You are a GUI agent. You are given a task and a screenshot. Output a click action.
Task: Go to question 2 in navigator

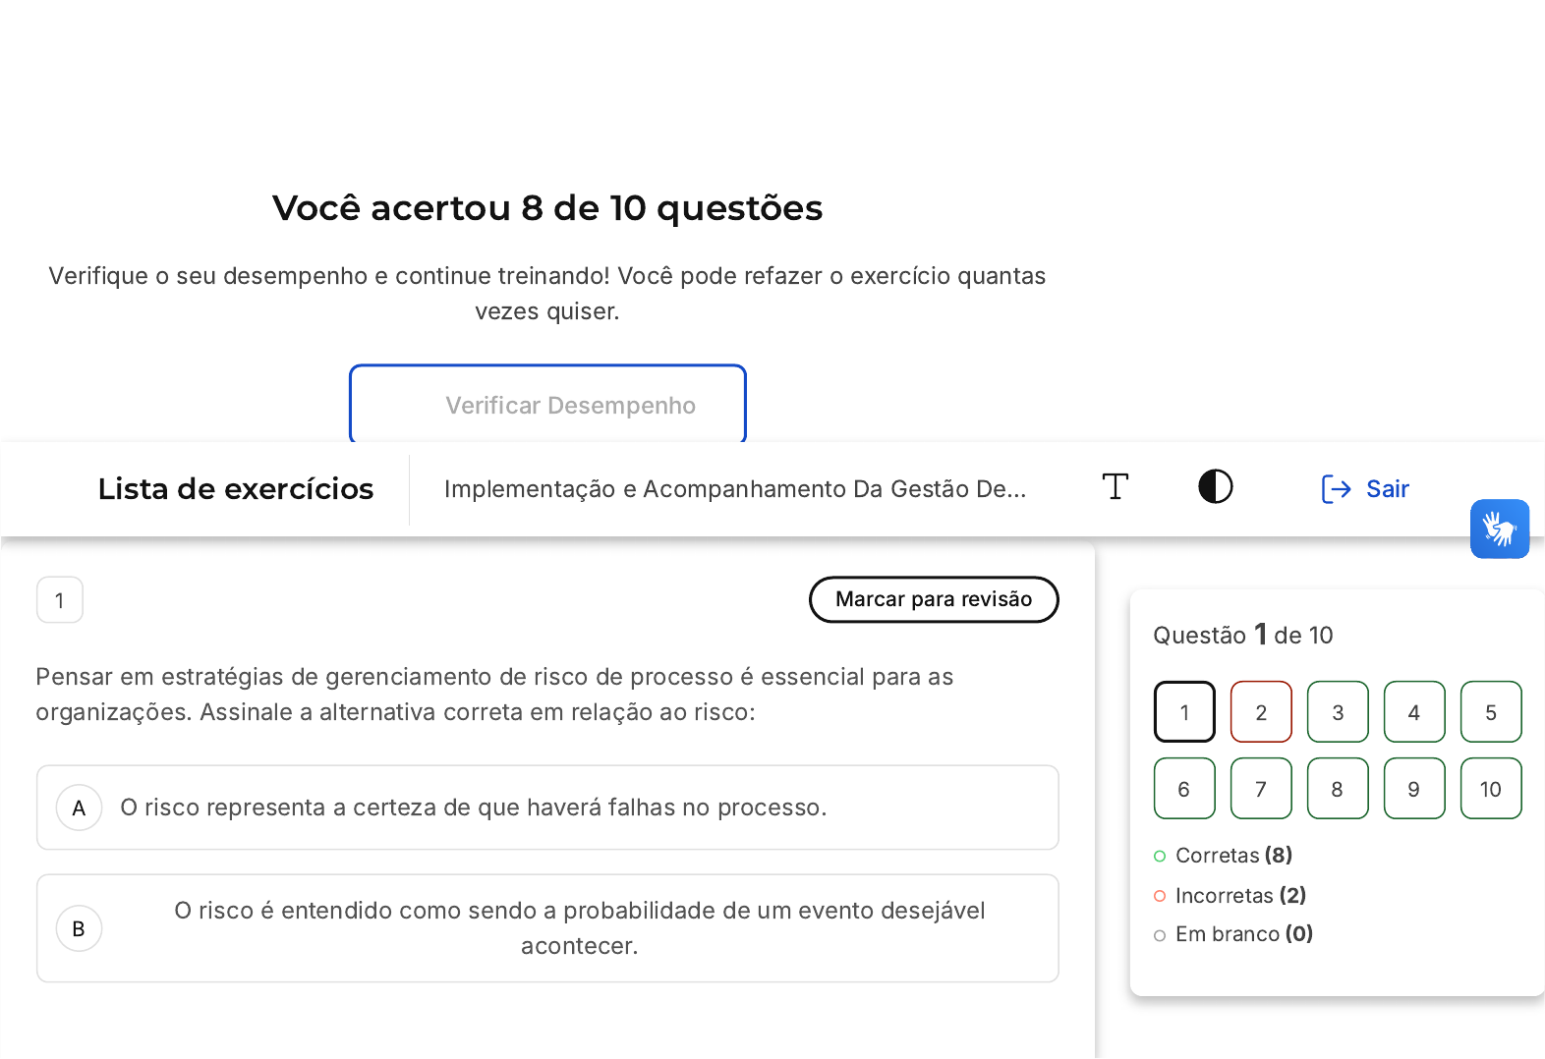1261,712
